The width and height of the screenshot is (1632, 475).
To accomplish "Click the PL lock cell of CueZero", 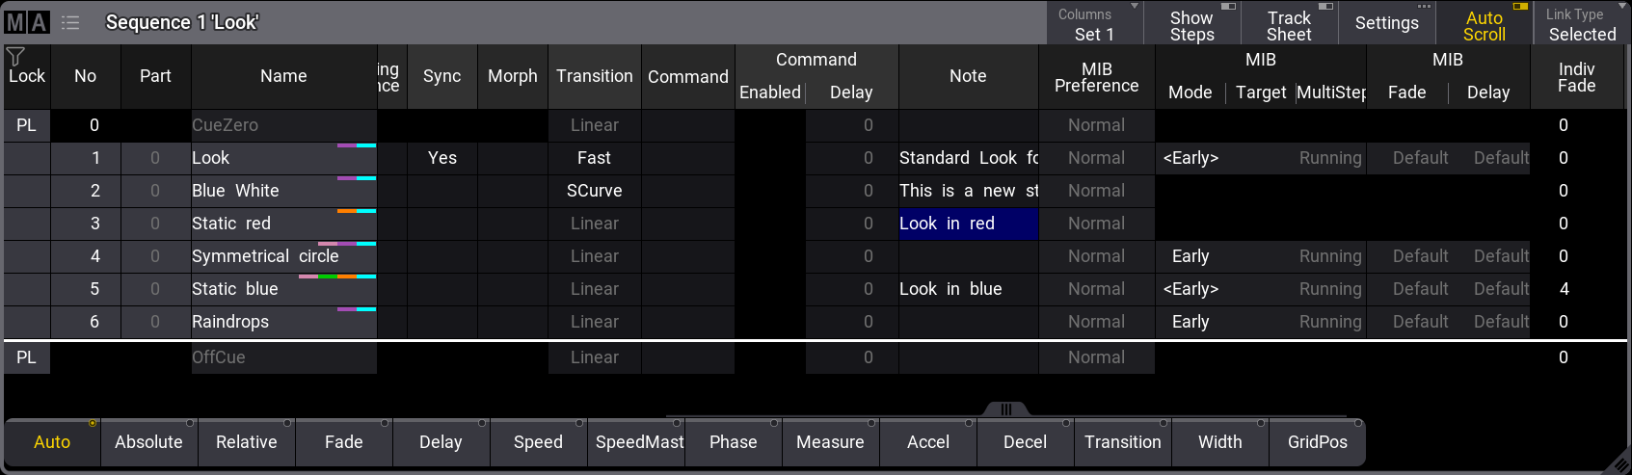I will [x=26, y=125].
